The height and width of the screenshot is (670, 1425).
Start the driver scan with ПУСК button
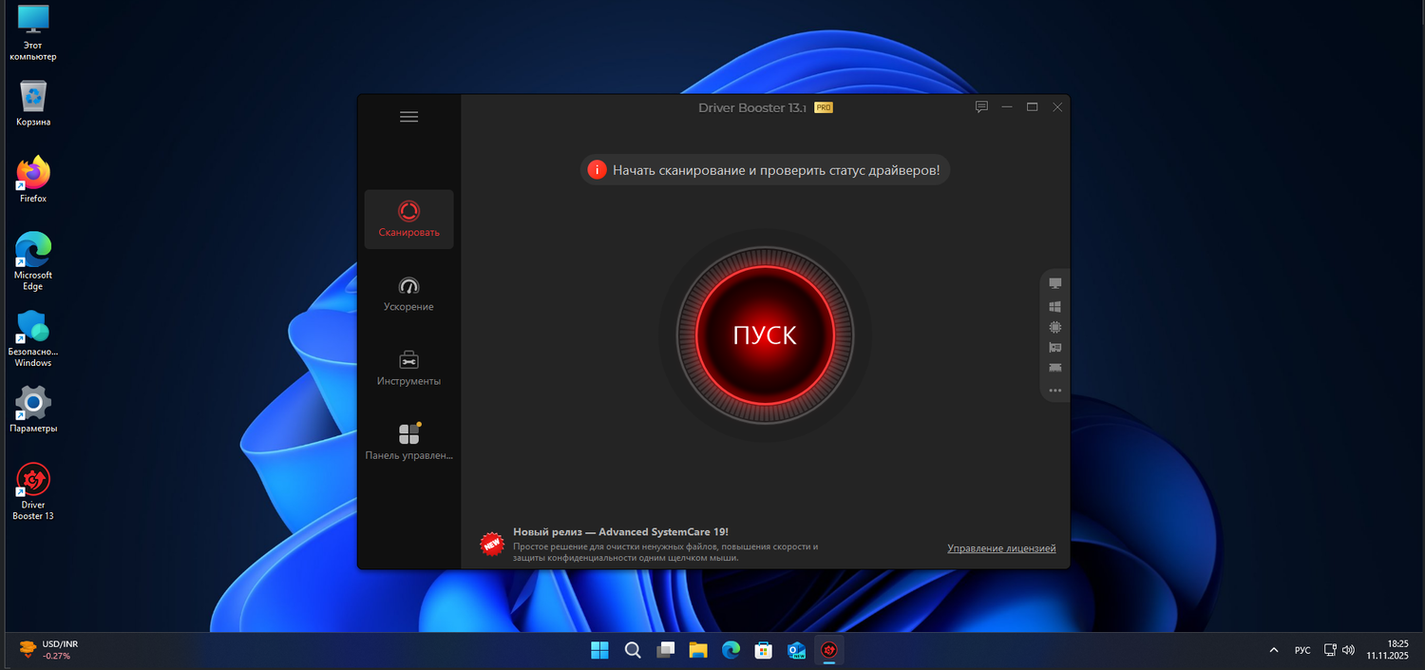[765, 335]
